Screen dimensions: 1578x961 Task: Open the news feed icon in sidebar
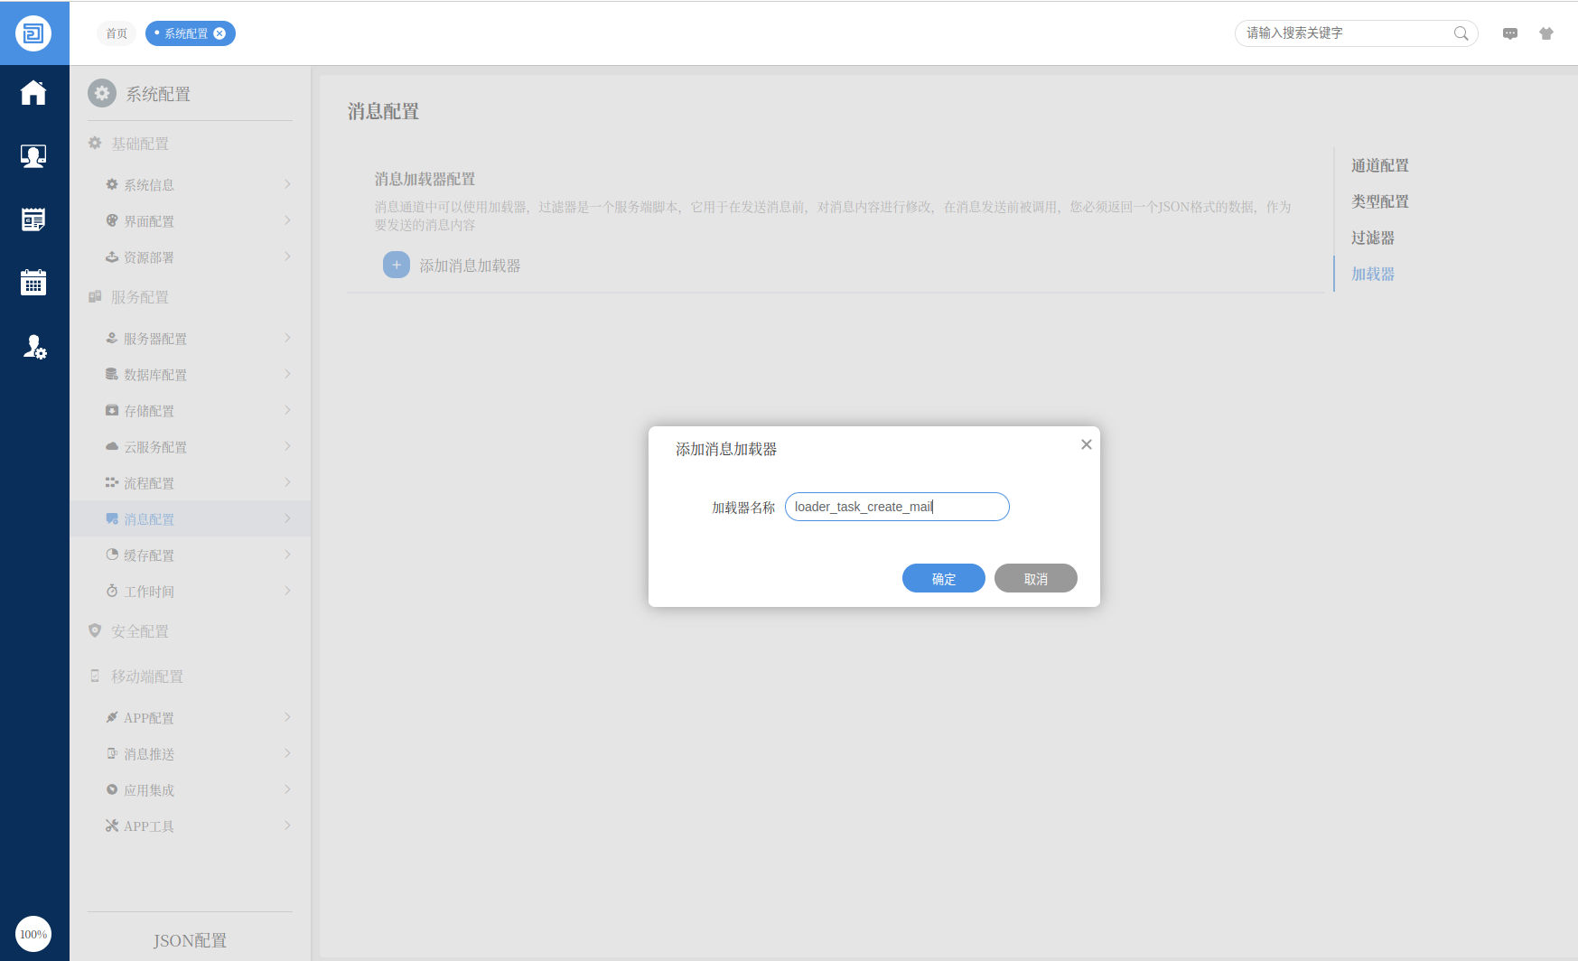[x=33, y=219]
